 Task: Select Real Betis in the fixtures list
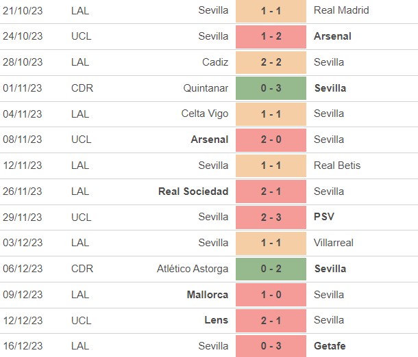[x=336, y=166]
